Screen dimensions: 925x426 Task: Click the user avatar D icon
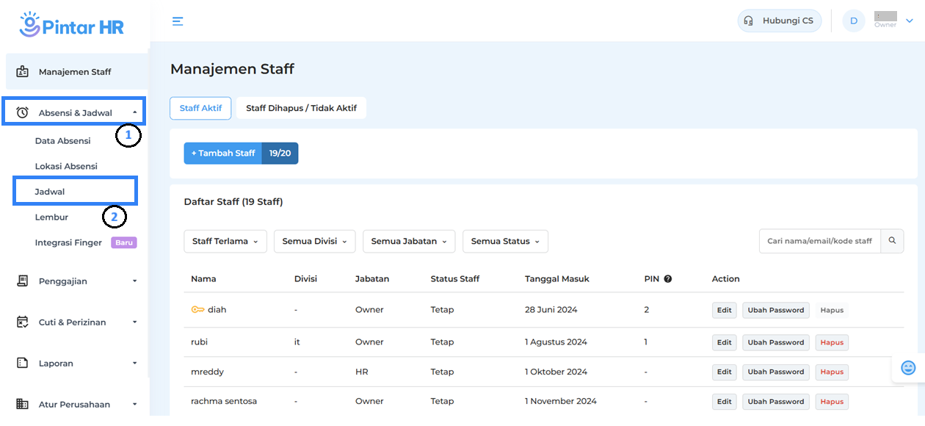point(853,21)
